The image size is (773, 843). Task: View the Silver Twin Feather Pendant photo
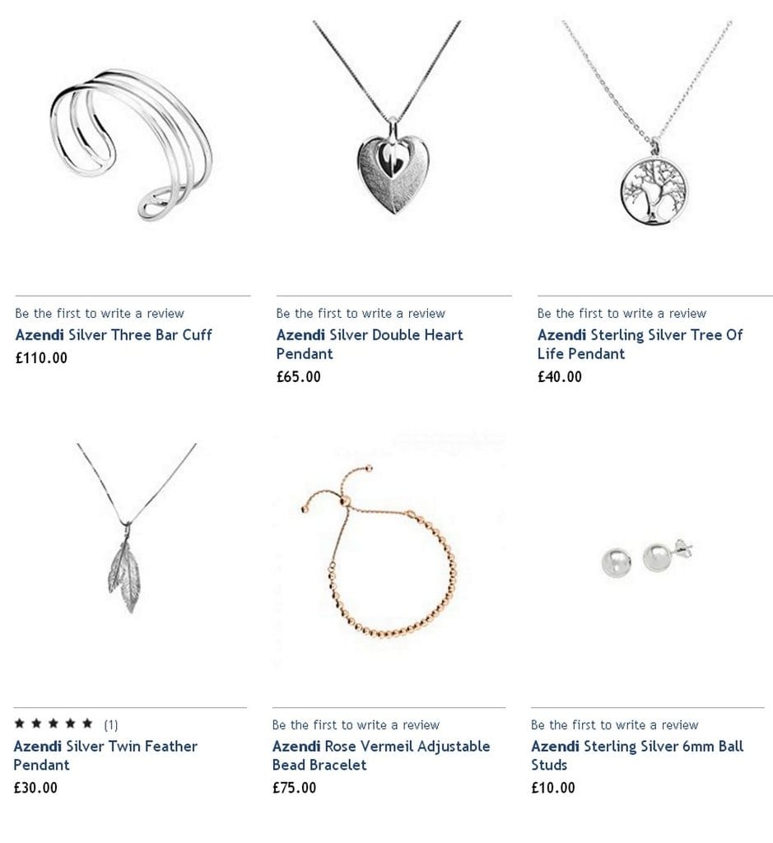click(x=137, y=529)
